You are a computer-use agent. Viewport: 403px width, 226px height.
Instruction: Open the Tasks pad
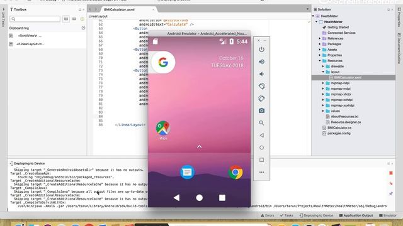click(287, 215)
